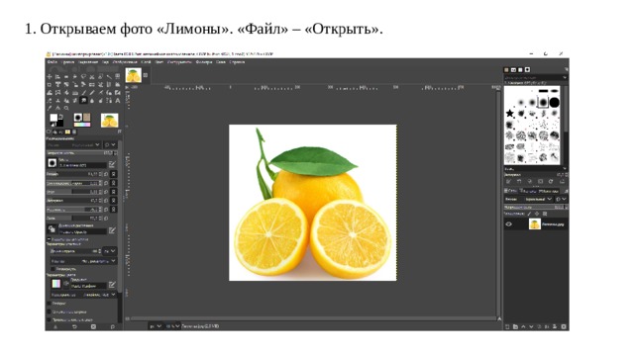Image resolution: width=634 pixels, height=356 pixels.
Task: Toggle the first checkbox below blend space dropdown
Action: point(49,304)
